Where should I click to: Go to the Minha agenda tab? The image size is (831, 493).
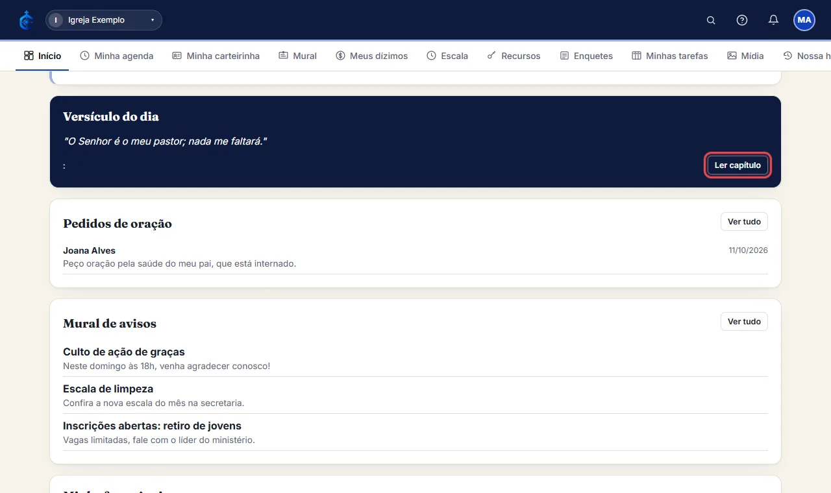click(x=117, y=56)
